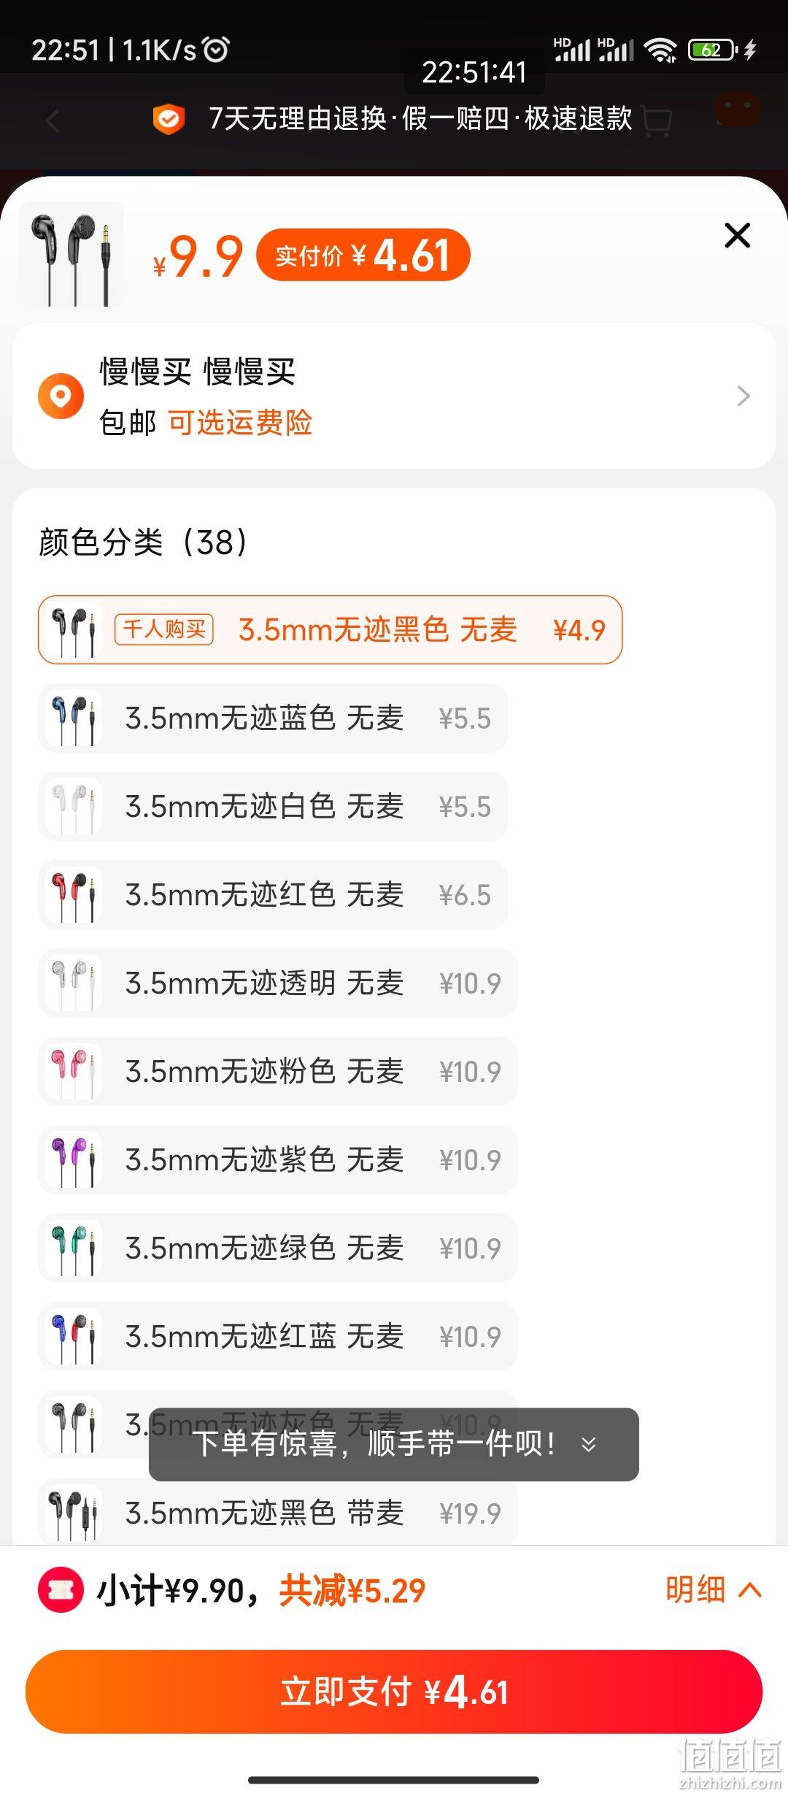788x1796 pixels.
Task: Select 3.5mm无迹红色 无麦 option
Action: (x=273, y=895)
